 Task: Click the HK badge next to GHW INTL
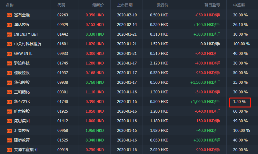[x=9, y=54]
